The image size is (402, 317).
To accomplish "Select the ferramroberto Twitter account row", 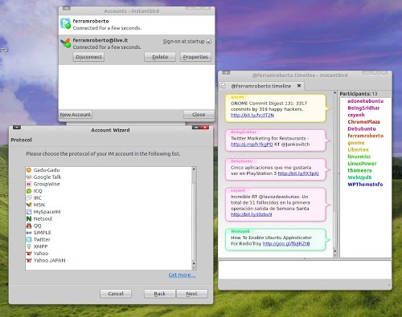I will click(137, 25).
